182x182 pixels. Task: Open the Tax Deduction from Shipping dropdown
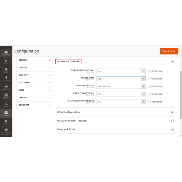pos(121,102)
